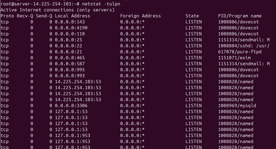Click the Recv-Q column header
Screen dimensions: 276x149
[x=25, y=16]
